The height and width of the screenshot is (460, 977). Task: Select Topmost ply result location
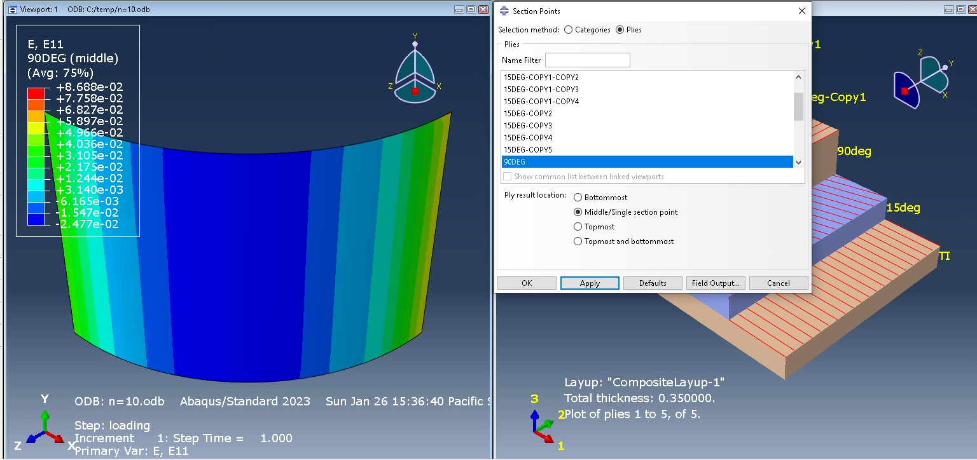pyautogui.click(x=578, y=226)
